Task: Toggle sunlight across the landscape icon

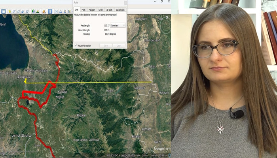Action: tap(38, 11)
